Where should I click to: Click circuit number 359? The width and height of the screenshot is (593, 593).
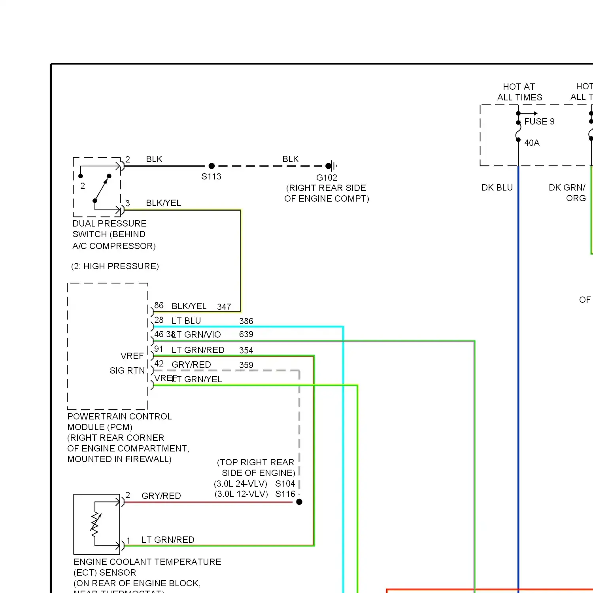click(246, 365)
